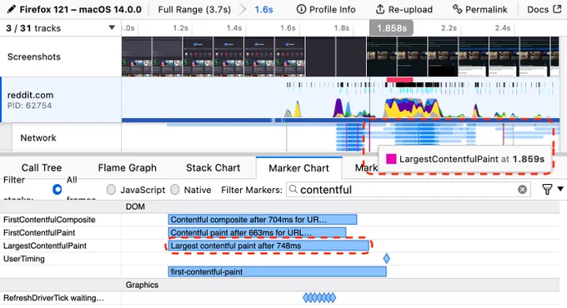
Task: Click the Largest contentful paint after 748ms marker
Action: (268, 246)
